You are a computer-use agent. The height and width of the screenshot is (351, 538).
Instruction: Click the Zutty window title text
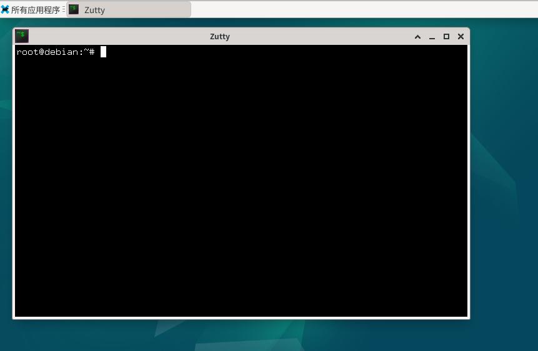click(x=219, y=37)
